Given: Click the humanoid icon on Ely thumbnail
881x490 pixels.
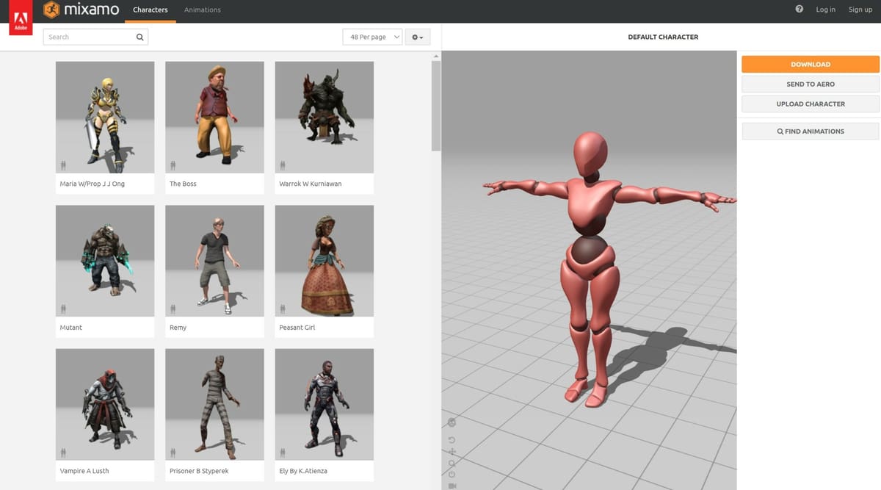Looking at the screenshot, I should pos(283,452).
